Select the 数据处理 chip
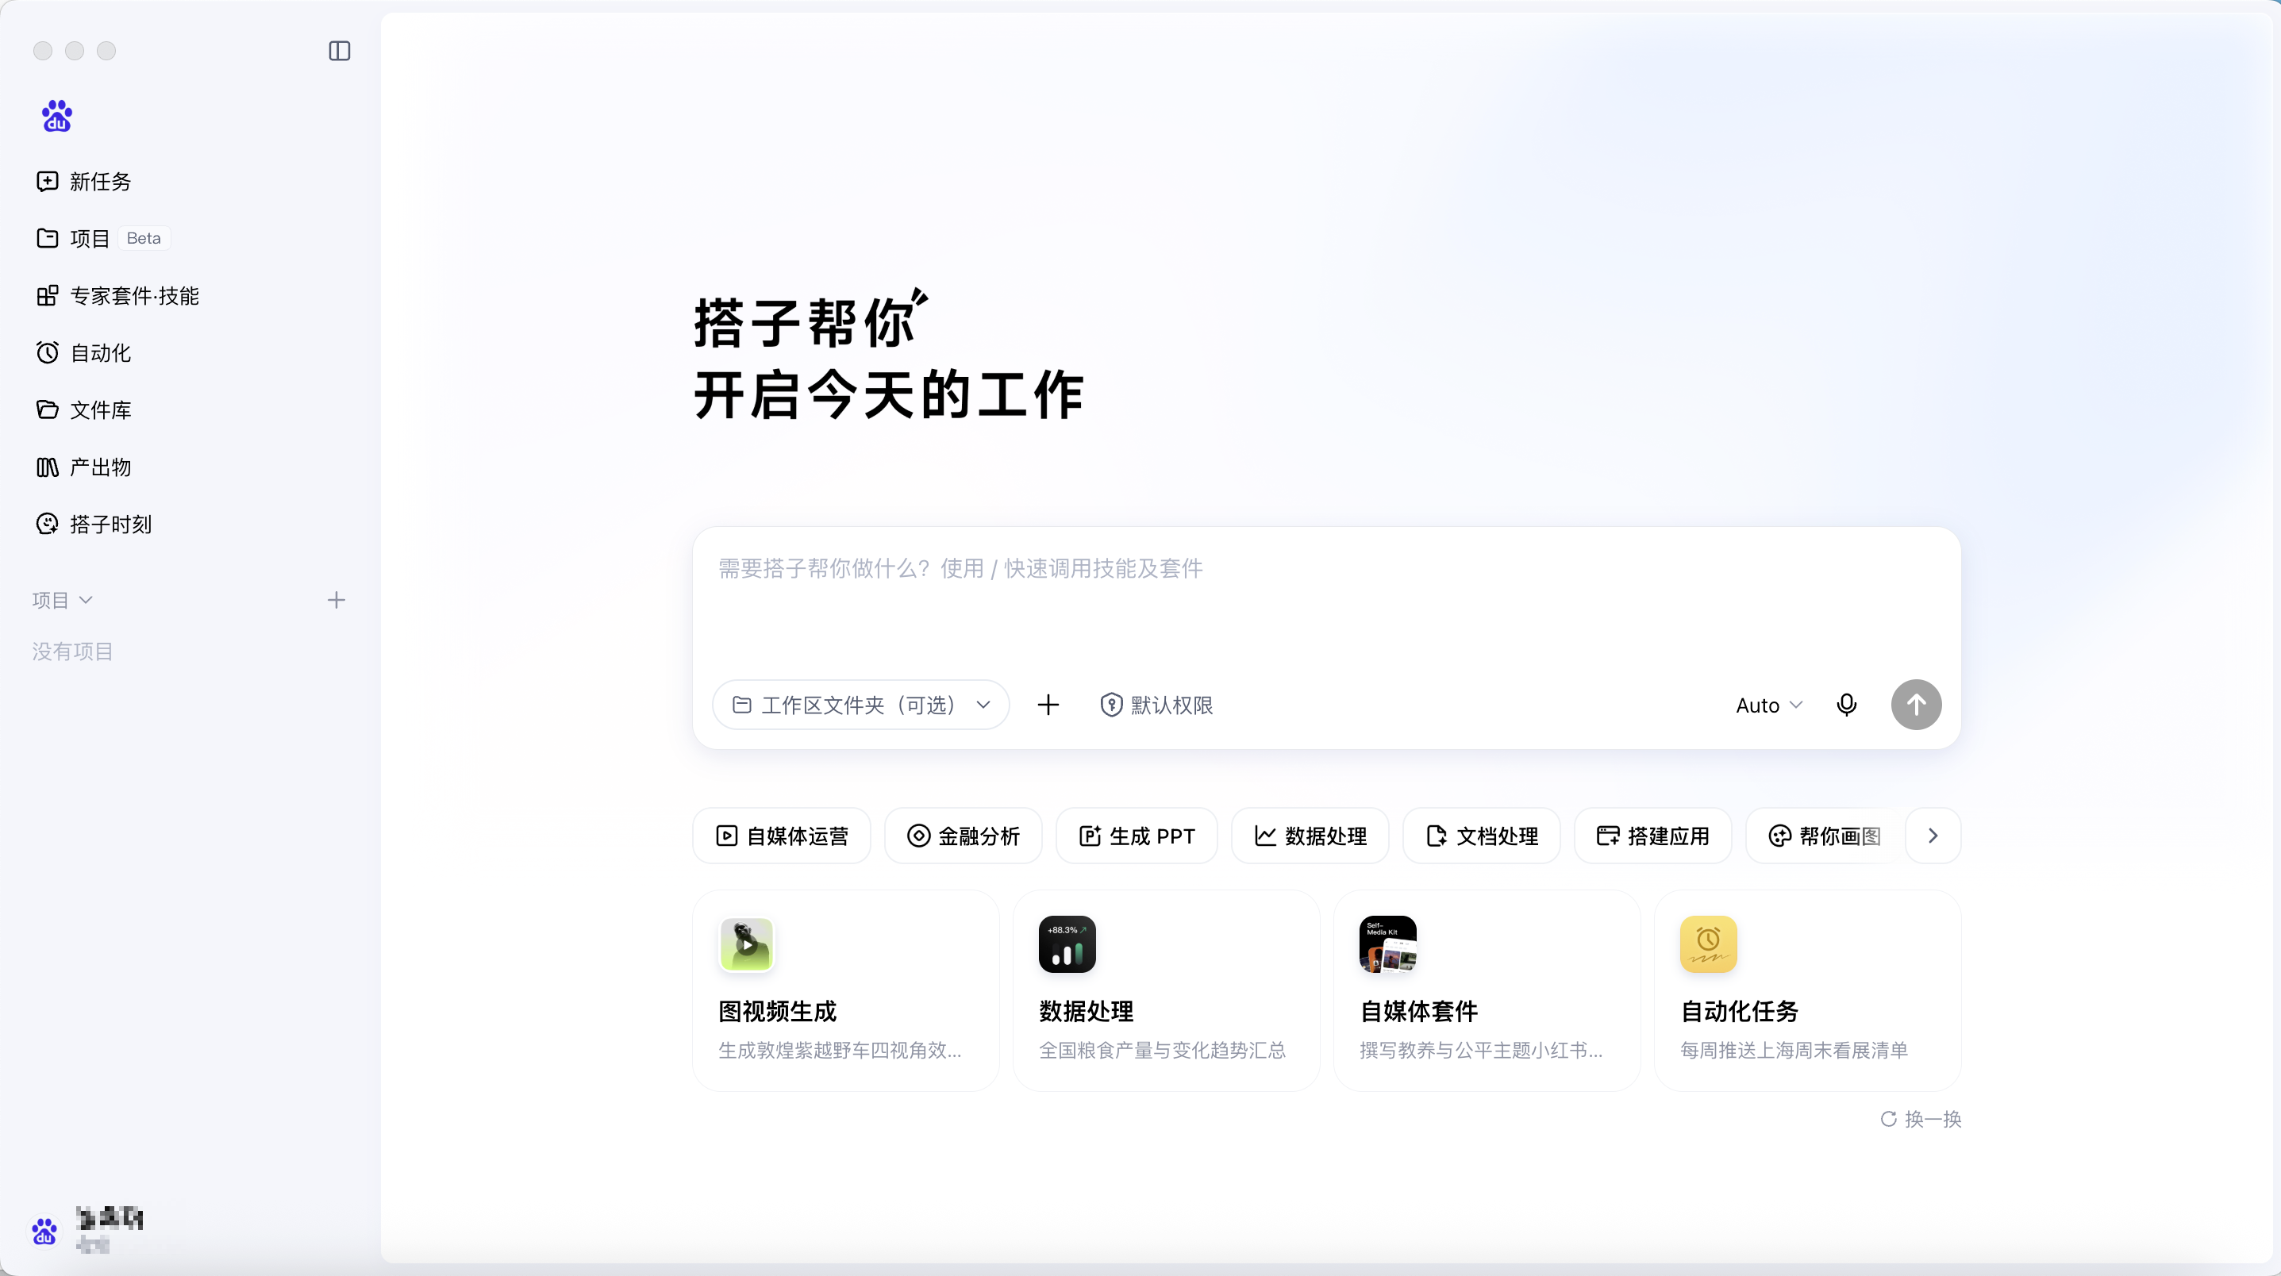 (x=1310, y=836)
